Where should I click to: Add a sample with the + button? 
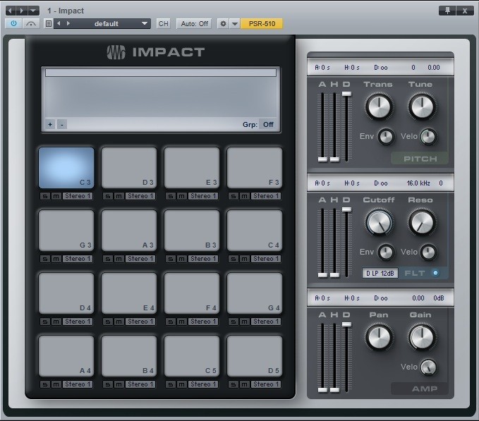[x=50, y=124]
